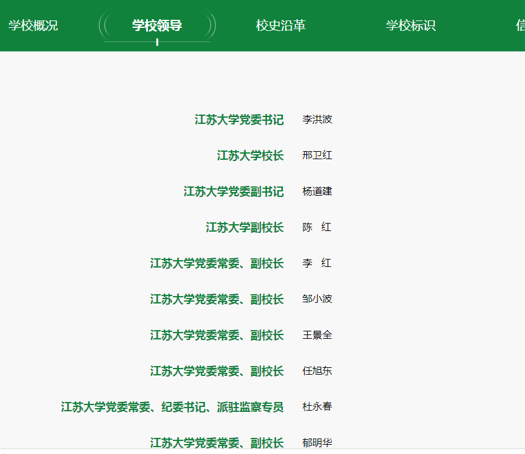Select the name 陈 红
The image size is (525, 454).
(317, 227)
